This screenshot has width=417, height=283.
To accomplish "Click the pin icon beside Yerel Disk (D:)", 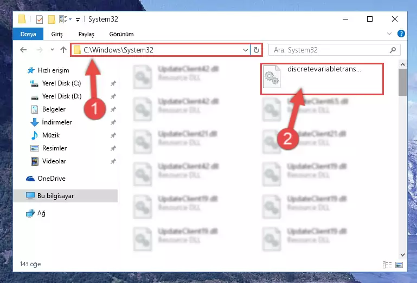I will click(113, 96).
